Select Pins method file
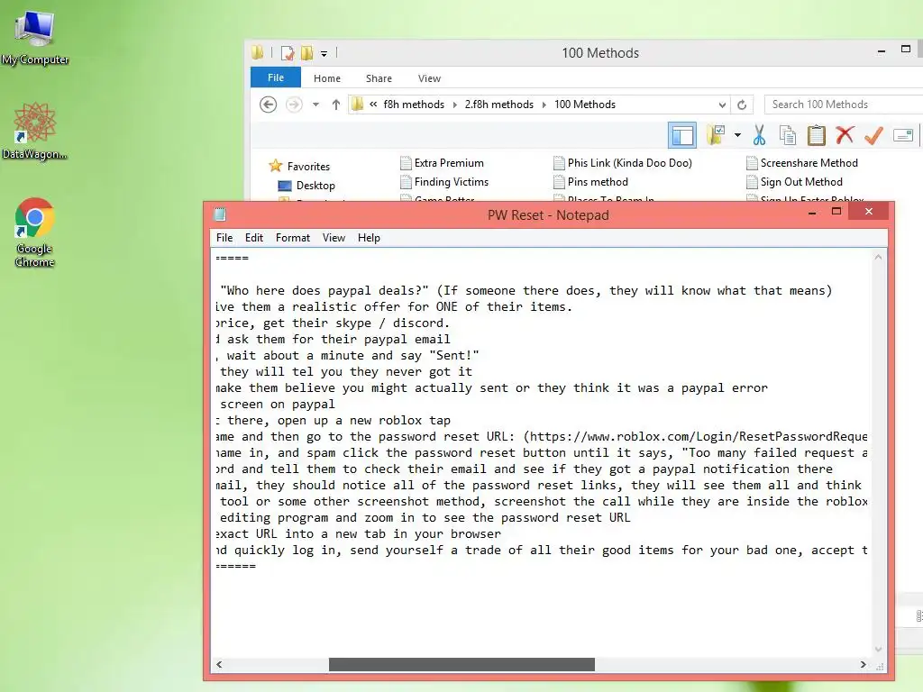 [591, 182]
